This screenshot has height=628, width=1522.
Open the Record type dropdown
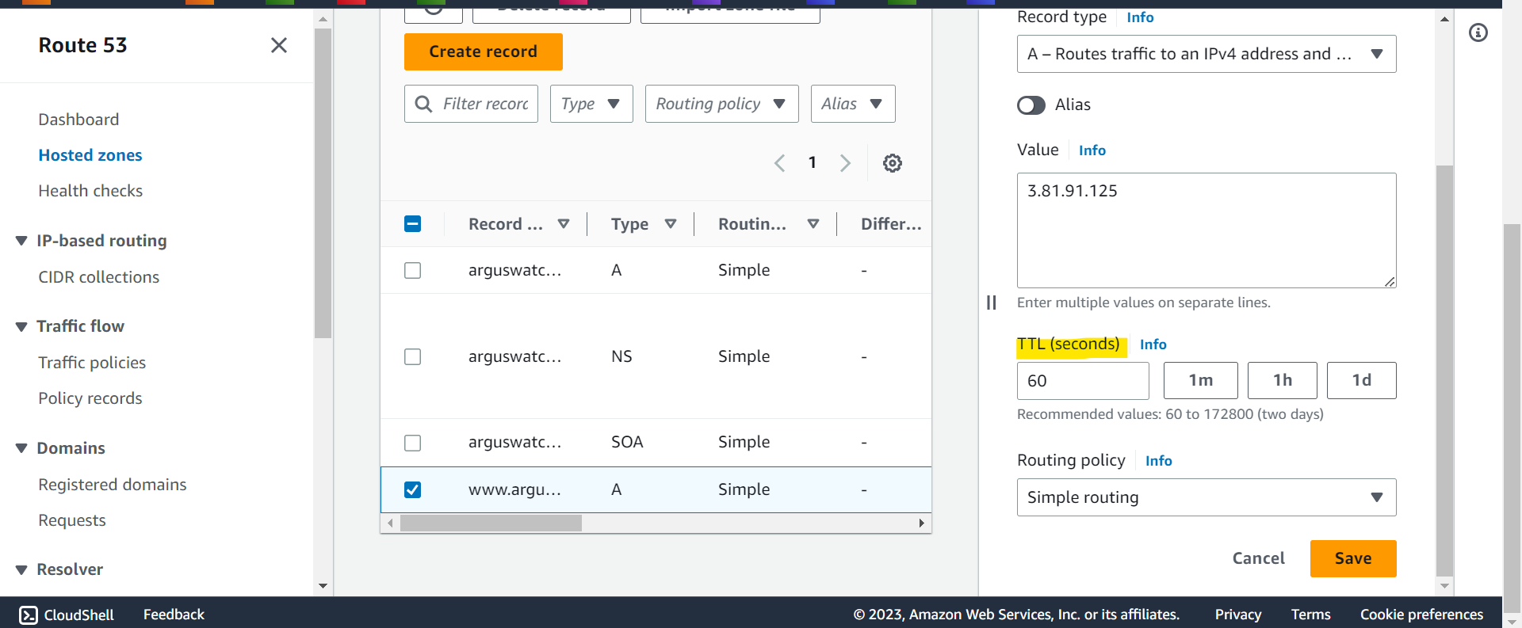1207,54
